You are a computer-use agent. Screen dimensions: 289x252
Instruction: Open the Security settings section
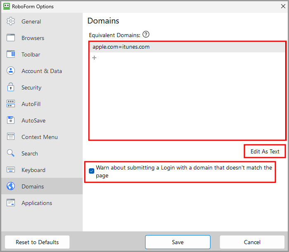point(42,87)
